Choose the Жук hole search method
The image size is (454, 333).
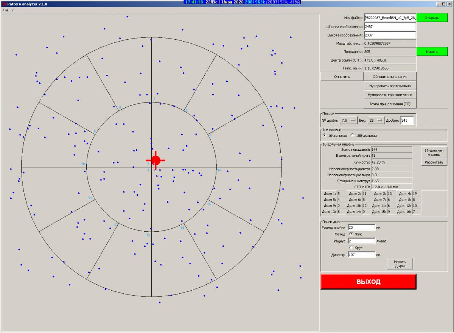[351, 234]
